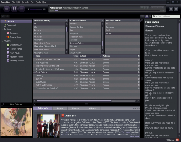Collapse the Services section

(2, 29)
